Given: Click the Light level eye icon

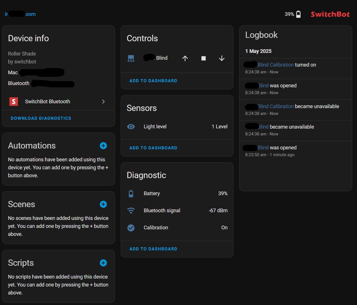Looking at the screenshot, I should coord(131,127).
